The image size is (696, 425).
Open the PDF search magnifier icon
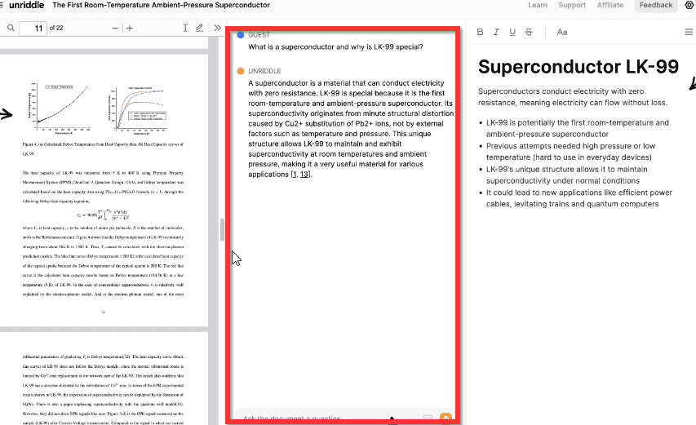pyautogui.click(x=11, y=28)
